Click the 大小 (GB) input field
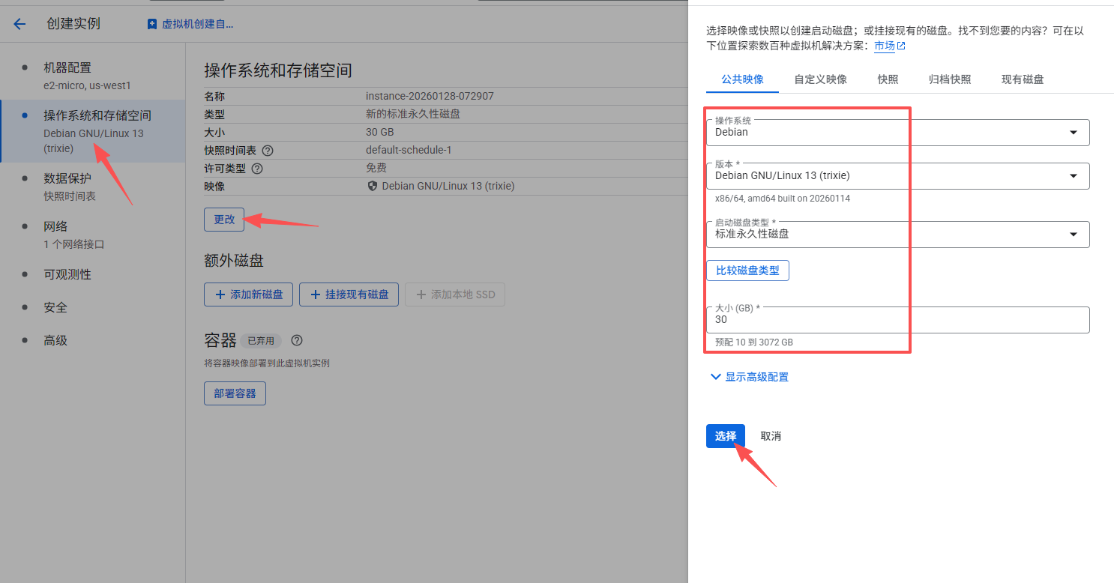The height and width of the screenshot is (583, 1114). pos(897,320)
